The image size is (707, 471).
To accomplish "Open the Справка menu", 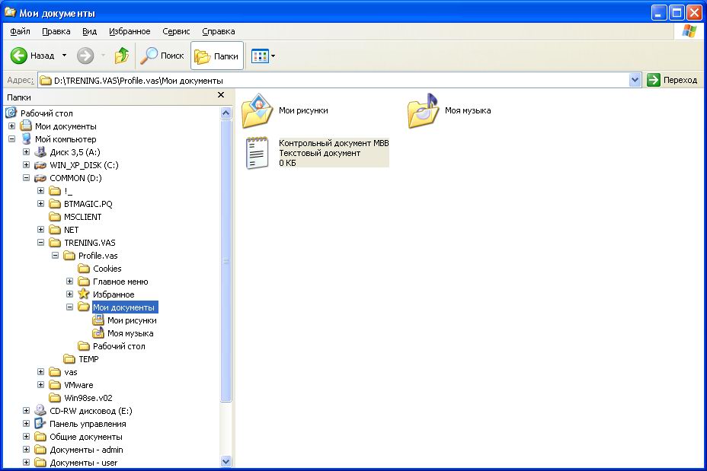I will 218,31.
